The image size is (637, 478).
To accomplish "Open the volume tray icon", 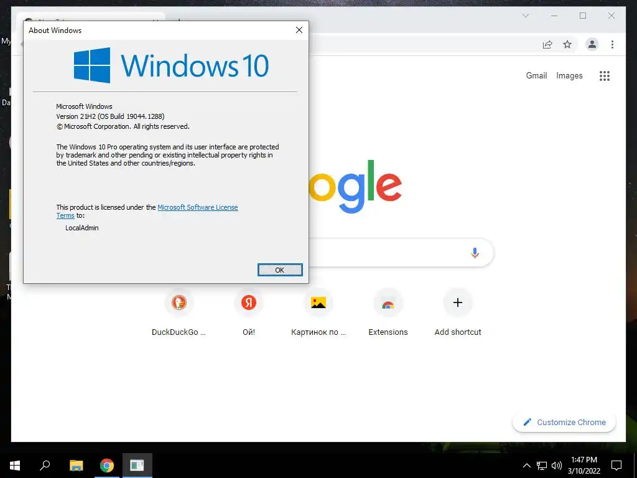I will (557, 466).
